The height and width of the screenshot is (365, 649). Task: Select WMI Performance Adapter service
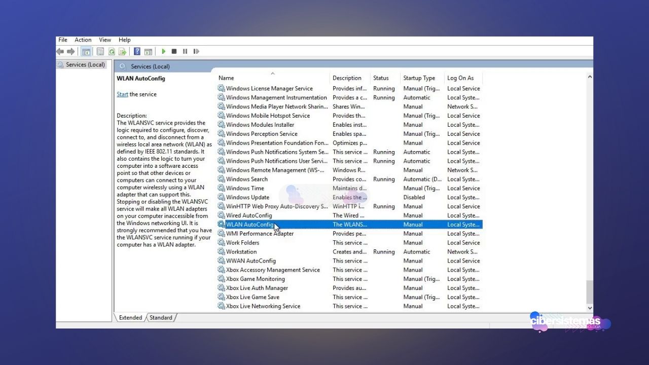(349, 234)
